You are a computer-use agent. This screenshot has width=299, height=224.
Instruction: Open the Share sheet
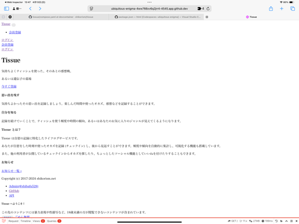pyautogui.click(x=271, y=8)
